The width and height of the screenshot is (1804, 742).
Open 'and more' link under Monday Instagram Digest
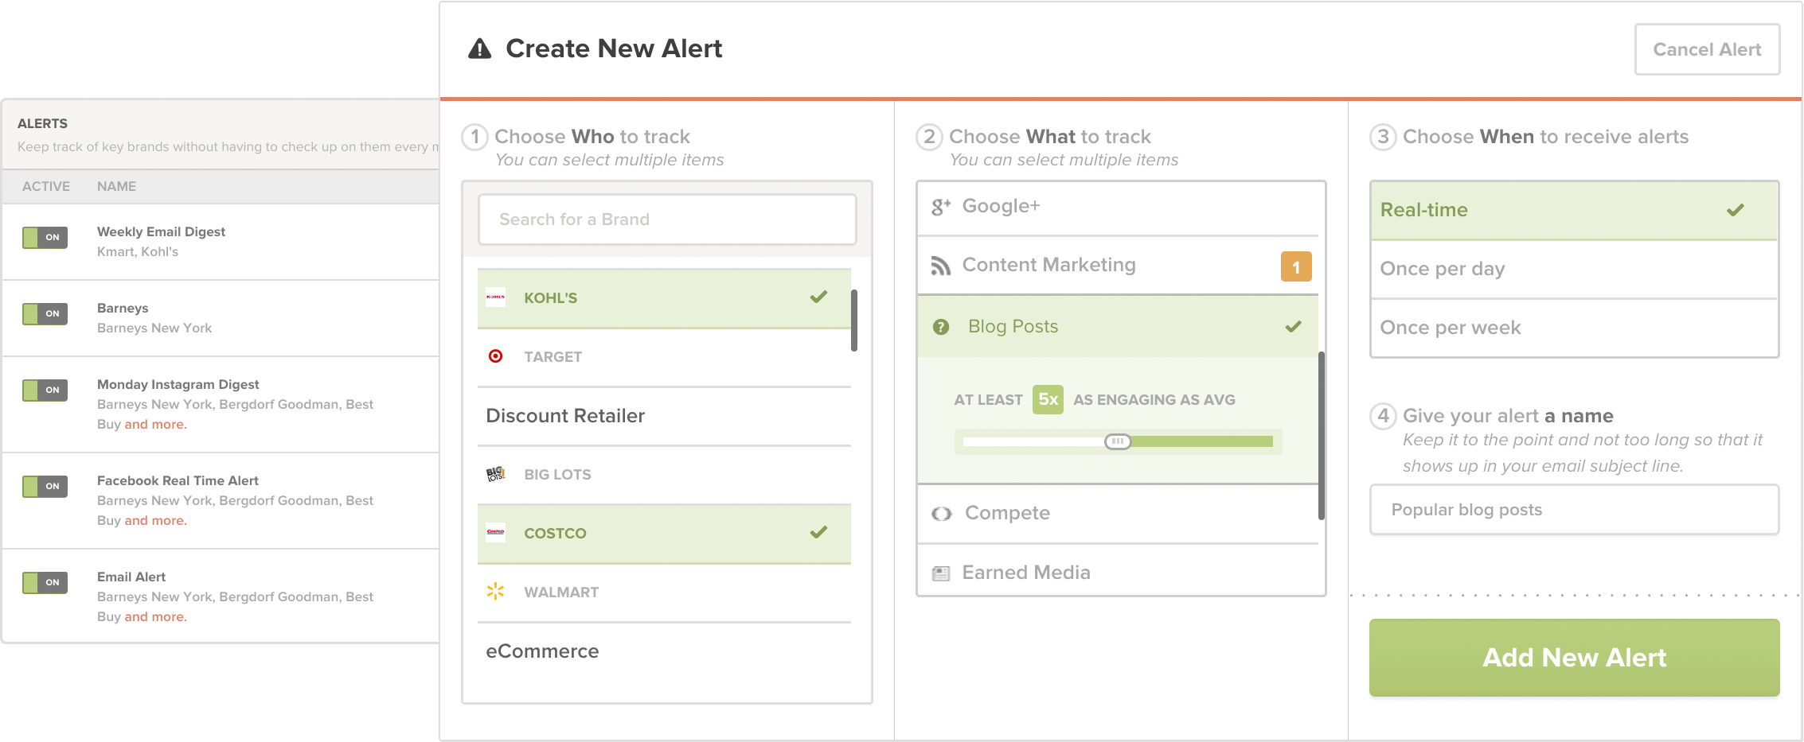[x=155, y=425]
